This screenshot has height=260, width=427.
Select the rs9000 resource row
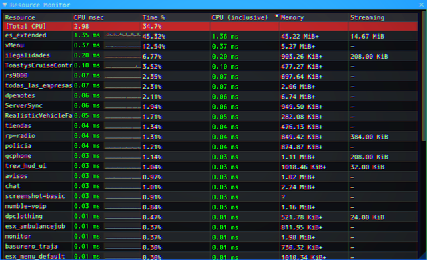coord(211,76)
